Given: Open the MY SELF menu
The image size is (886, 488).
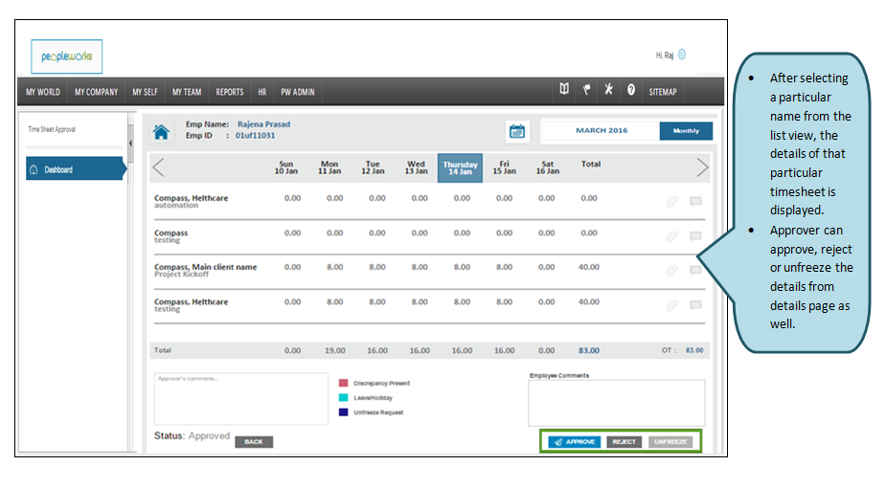Looking at the screenshot, I should pos(145,92).
